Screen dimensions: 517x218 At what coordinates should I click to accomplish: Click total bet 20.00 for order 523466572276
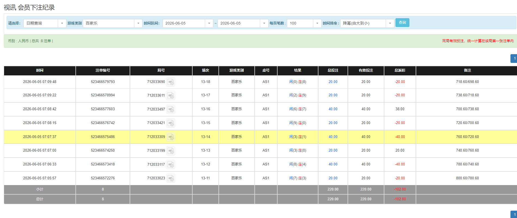(333, 178)
